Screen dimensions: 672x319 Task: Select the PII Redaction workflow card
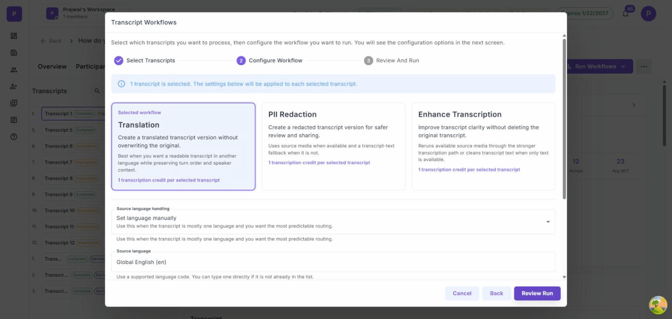pos(333,147)
